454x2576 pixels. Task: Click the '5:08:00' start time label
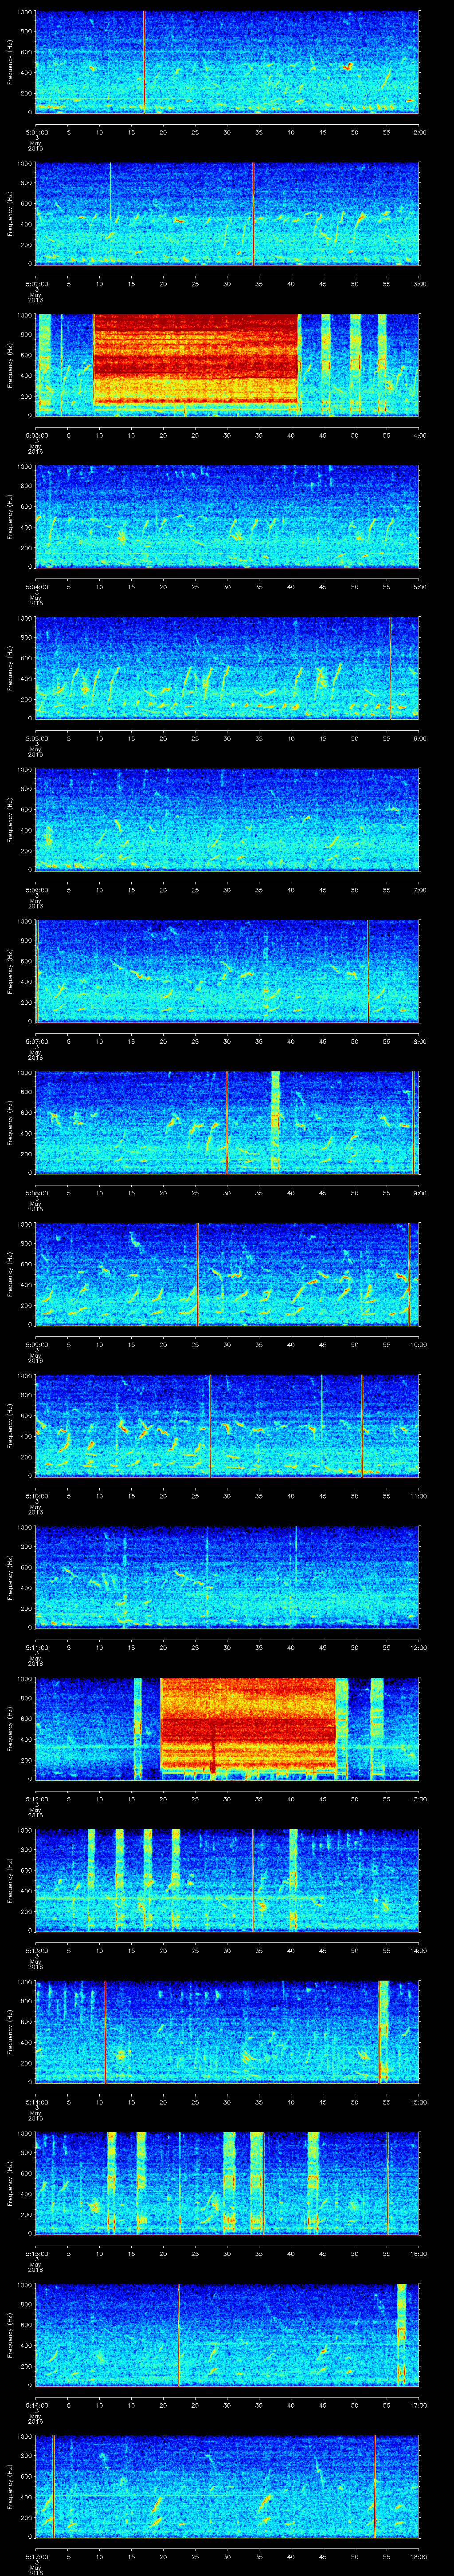(x=37, y=1192)
